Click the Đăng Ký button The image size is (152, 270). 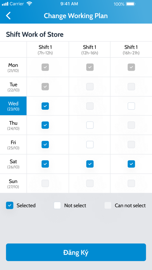point(76,252)
